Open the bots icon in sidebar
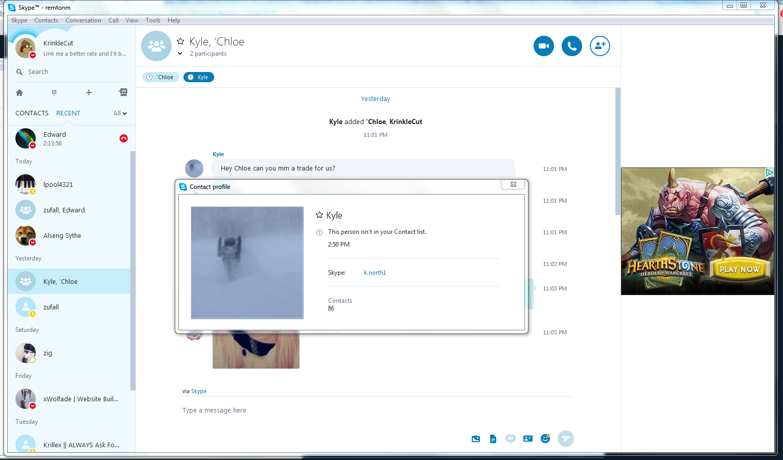Viewport: 783px width, 460px height. [x=123, y=92]
